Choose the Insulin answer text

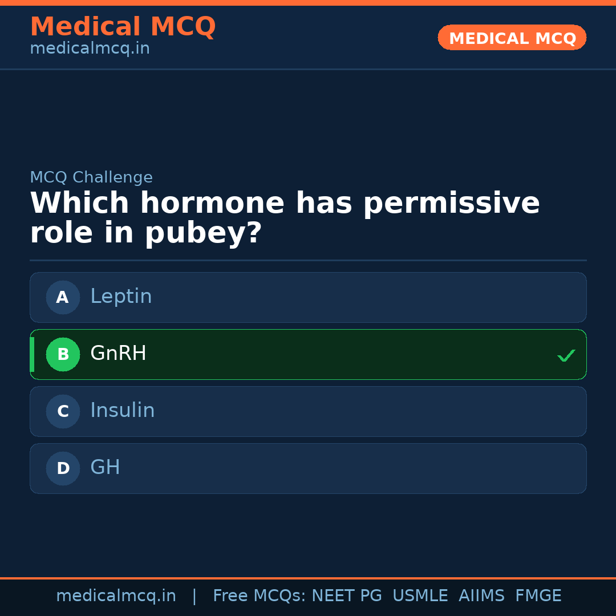pos(122,411)
